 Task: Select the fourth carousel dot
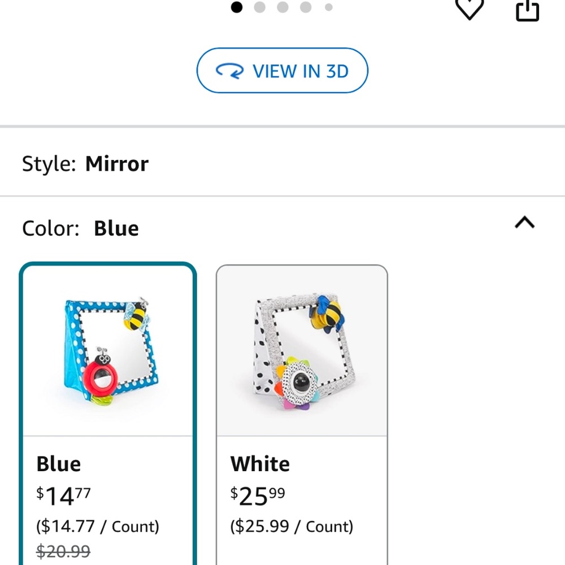pos(306,7)
